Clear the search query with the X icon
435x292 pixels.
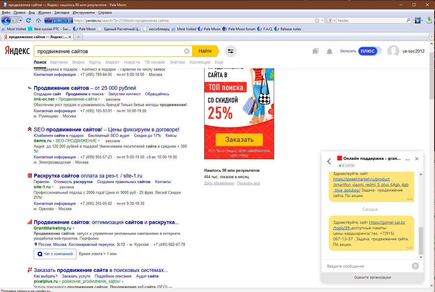pos(187,51)
